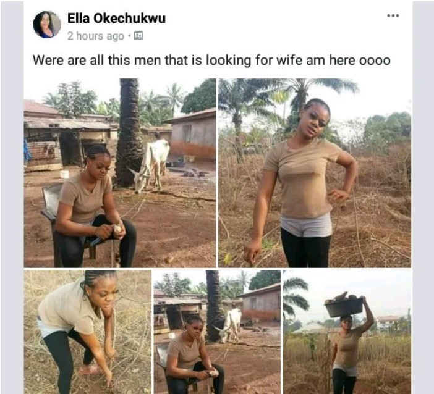Click the poster's round profile picture

(46, 25)
